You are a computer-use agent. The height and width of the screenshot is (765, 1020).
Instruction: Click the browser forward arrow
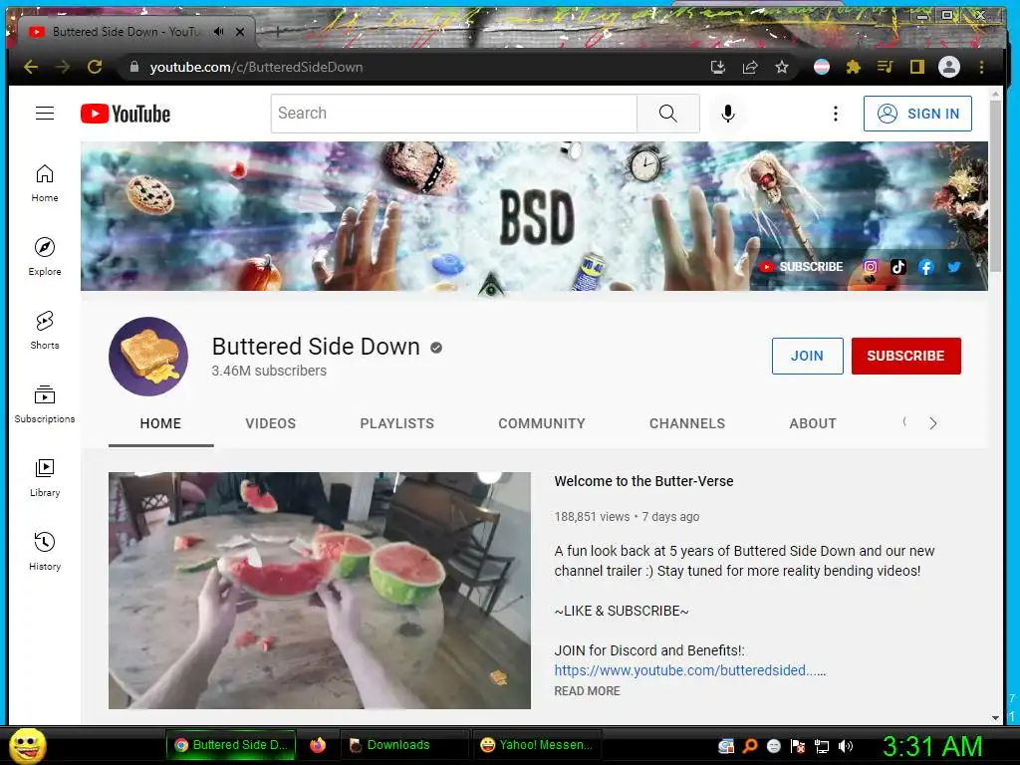pos(63,67)
